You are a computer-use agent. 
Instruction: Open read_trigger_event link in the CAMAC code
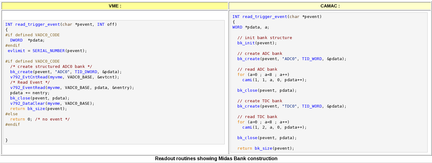click(x=265, y=17)
